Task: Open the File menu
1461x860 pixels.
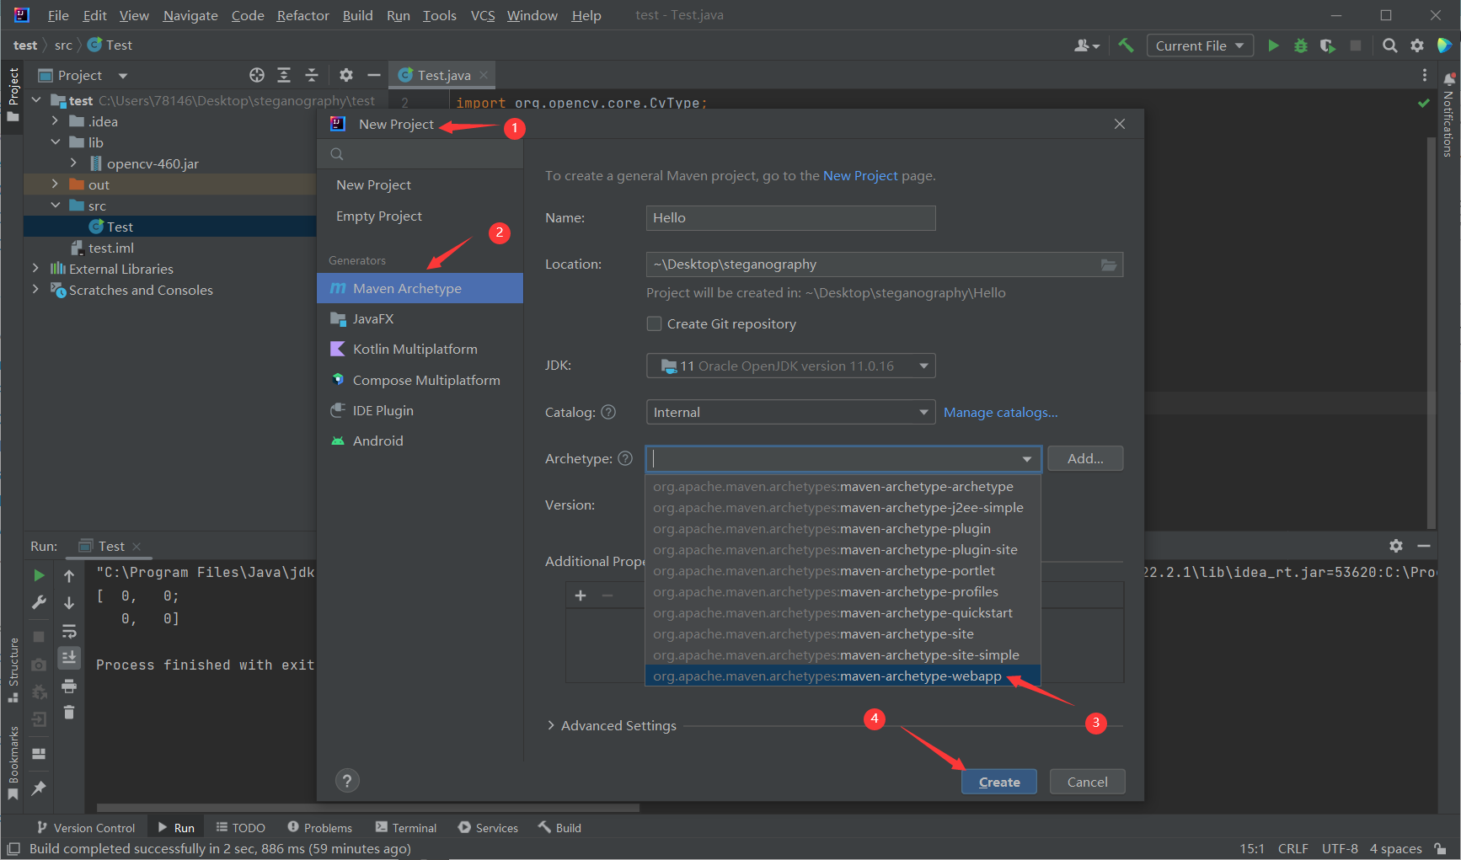Action: [x=58, y=15]
